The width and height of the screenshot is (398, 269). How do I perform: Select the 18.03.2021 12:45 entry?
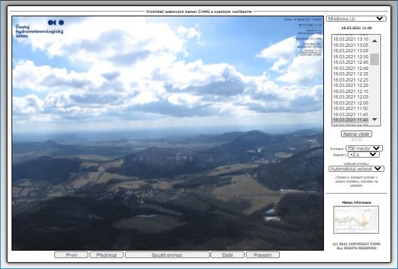350,62
